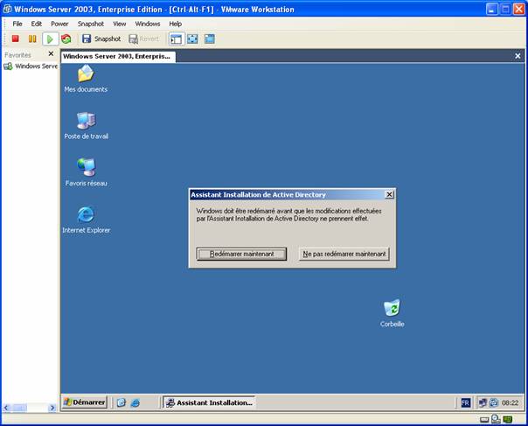Click the VMware status bar hard disk icon
Viewport: 528px width, 426px height.
(x=484, y=420)
